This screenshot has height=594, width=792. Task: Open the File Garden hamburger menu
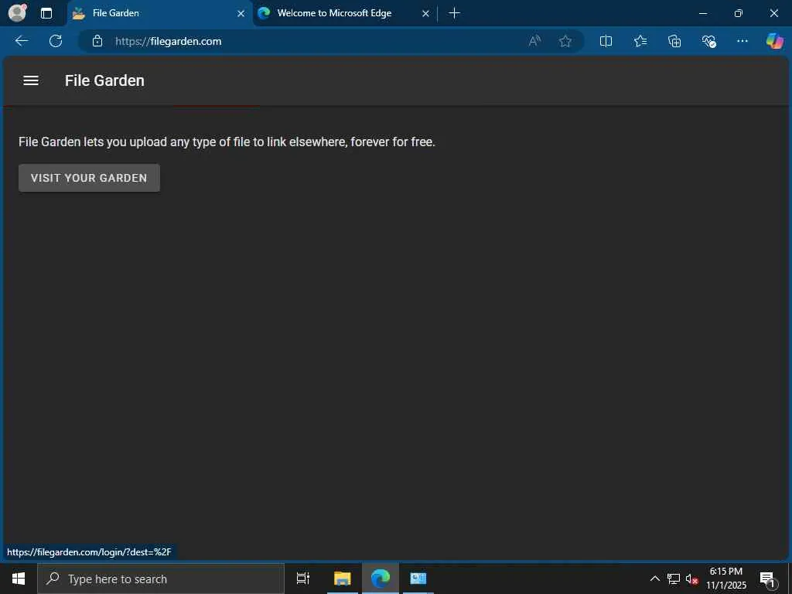(31, 80)
